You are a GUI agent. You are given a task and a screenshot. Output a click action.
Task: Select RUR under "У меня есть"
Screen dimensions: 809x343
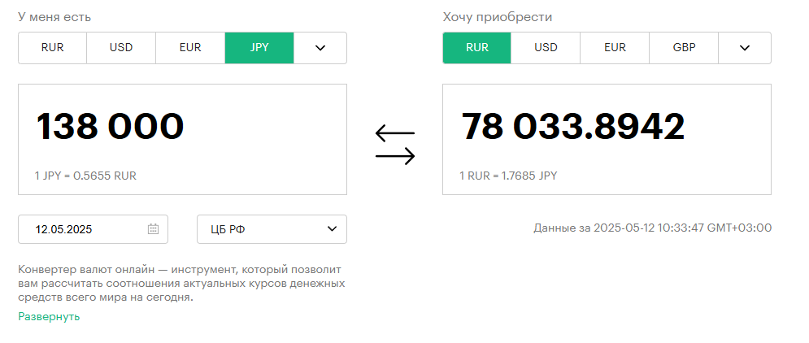53,48
